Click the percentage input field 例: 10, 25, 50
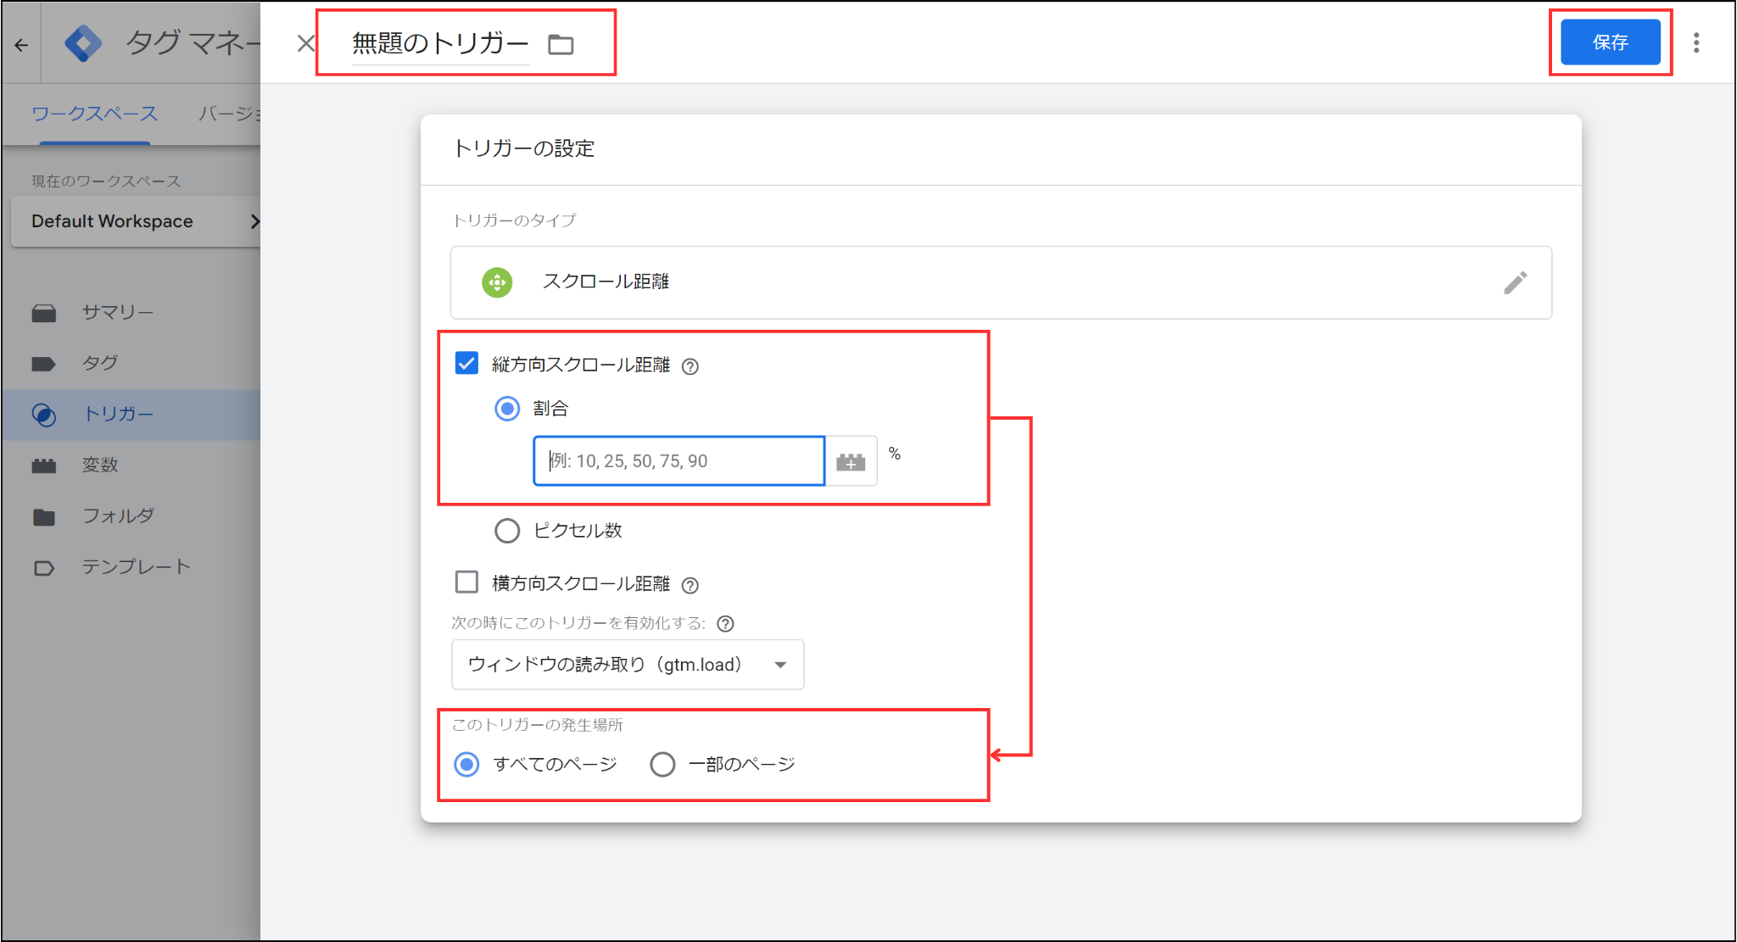Viewport: 1737px width, 942px height. pyautogui.click(x=679, y=461)
